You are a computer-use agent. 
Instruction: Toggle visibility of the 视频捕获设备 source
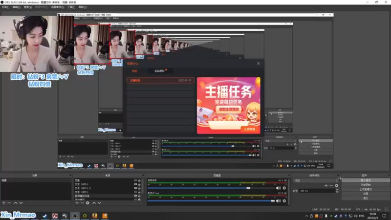[x=136, y=196]
